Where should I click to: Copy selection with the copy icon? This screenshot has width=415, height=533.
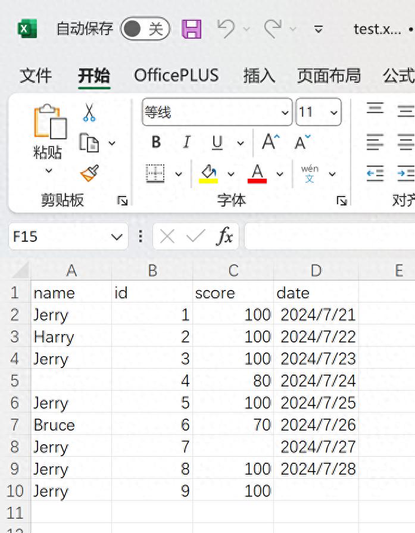click(89, 142)
